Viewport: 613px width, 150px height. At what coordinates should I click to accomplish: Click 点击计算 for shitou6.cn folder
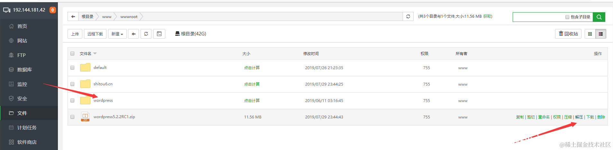pyautogui.click(x=252, y=84)
